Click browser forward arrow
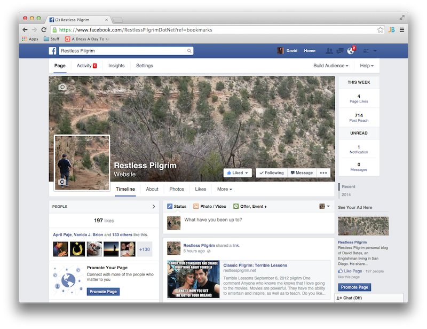Image resolution: width=427 pixels, height=329 pixels. 34,30
